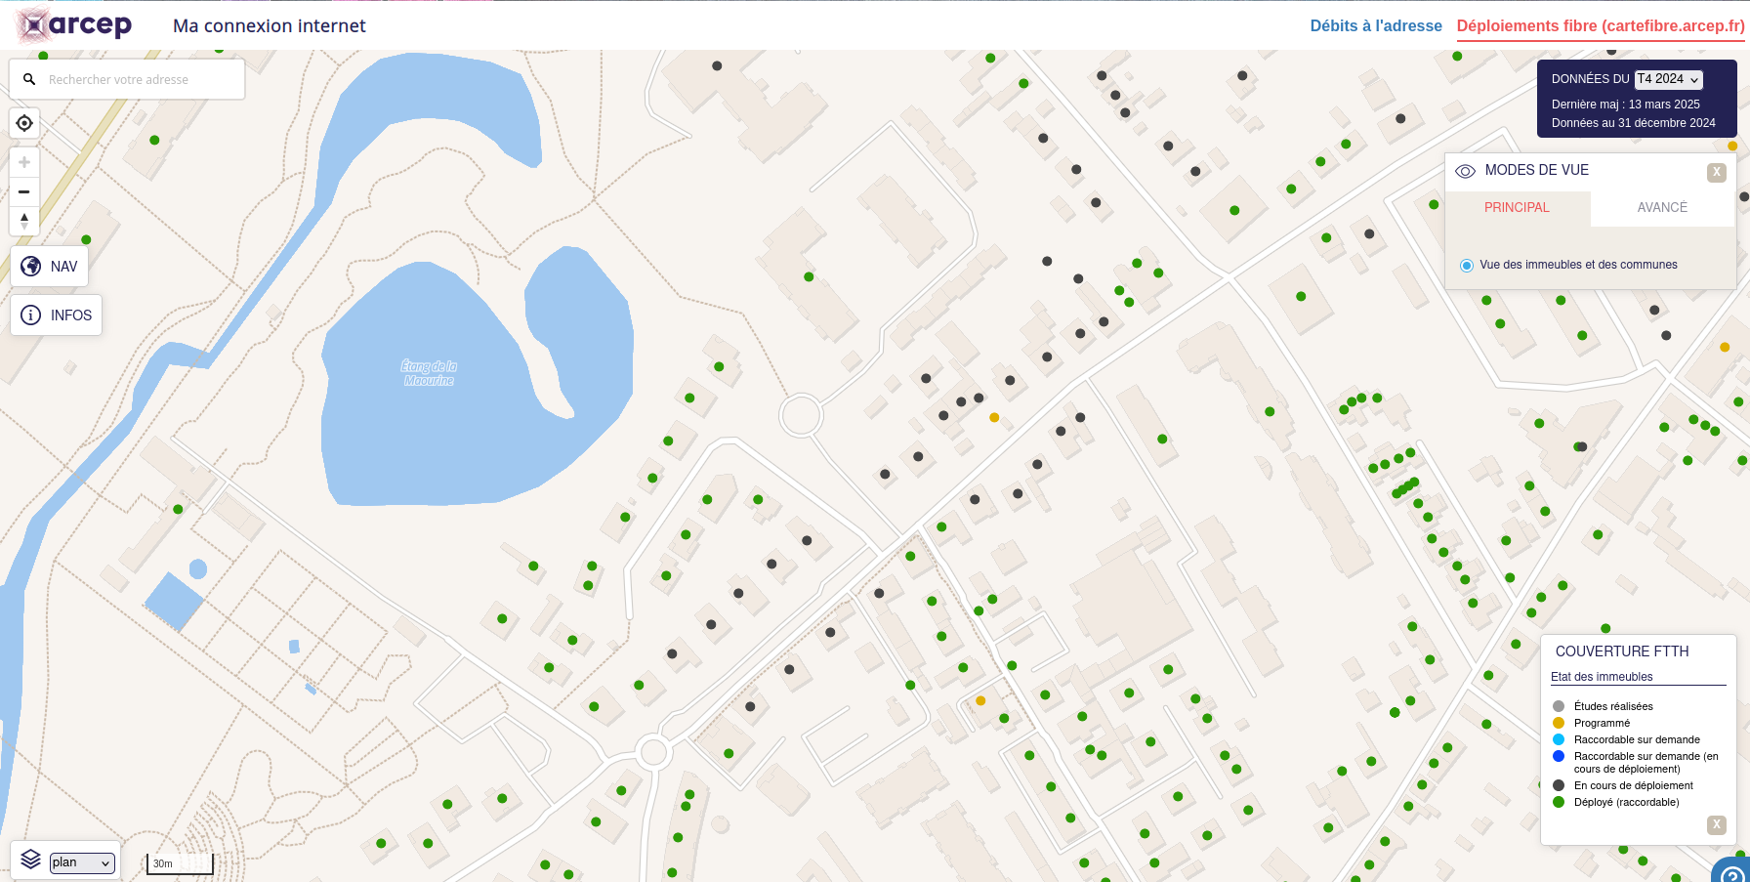The image size is (1750, 882).
Task: Open the help question mark bubble
Action: click(x=1732, y=871)
